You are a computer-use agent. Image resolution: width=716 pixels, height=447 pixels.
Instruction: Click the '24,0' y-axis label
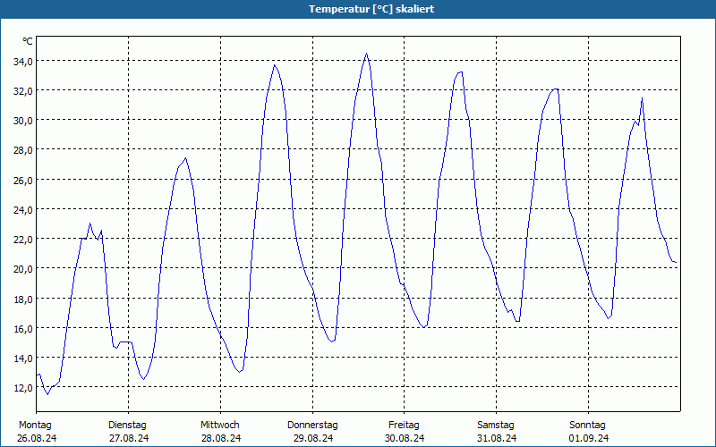23,210
